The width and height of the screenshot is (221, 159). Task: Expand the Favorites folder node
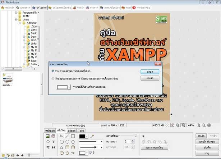(x=24, y=40)
